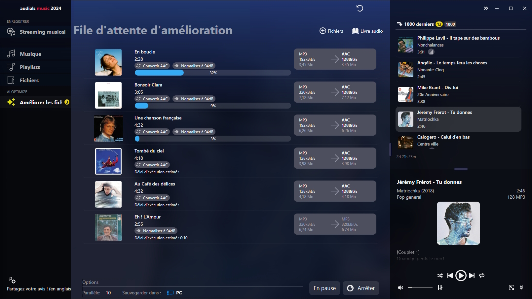The width and height of the screenshot is (532, 299).
Task: Change Sauvegarder dans PC destination
Action: coord(174,293)
